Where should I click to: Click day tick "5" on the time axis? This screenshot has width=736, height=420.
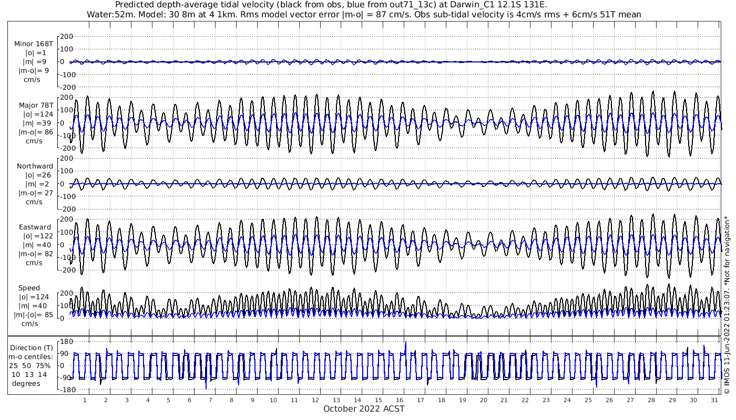[x=169, y=400]
